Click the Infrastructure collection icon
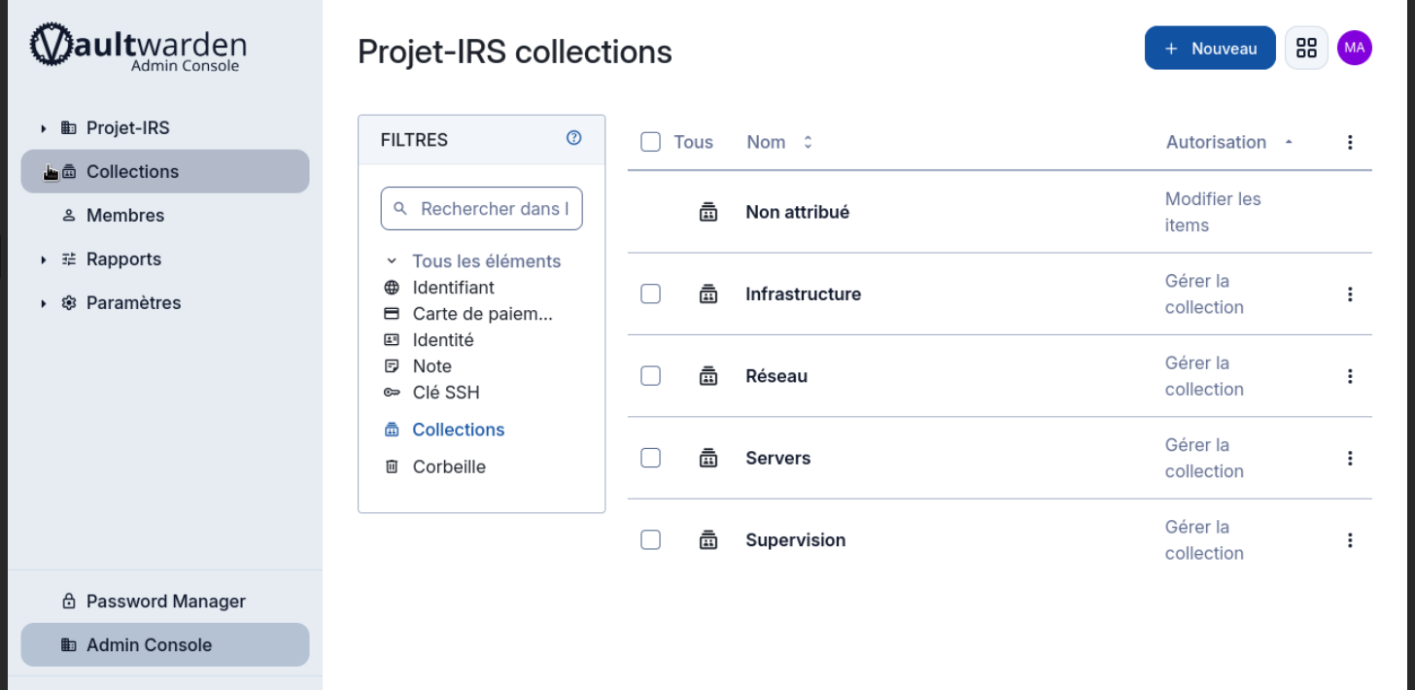This screenshot has width=1415, height=690. (x=708, y=294)
